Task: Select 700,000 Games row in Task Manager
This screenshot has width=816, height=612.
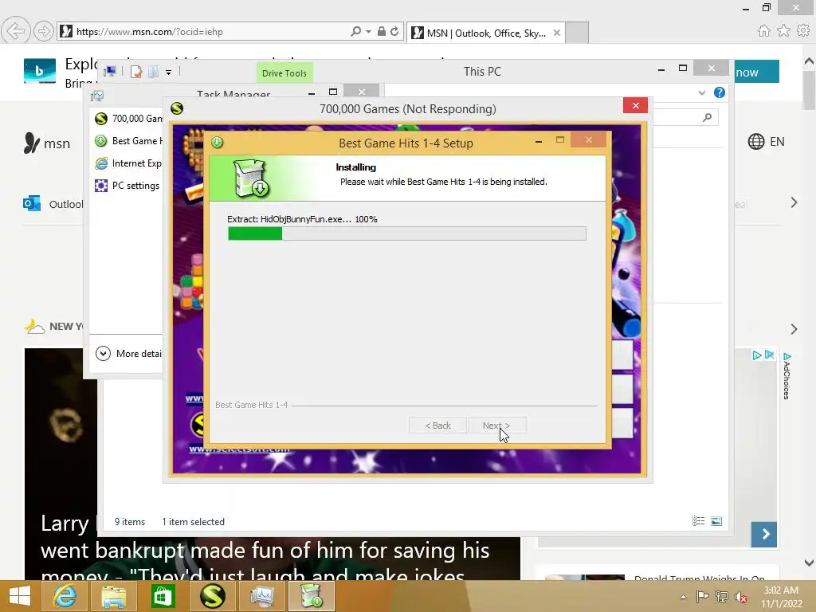Action: [127, 119]
